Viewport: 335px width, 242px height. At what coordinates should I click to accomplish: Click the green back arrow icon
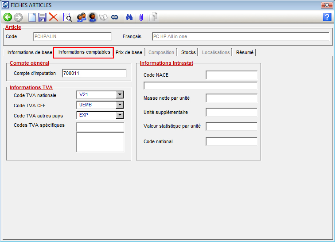[x=8, y=17]
